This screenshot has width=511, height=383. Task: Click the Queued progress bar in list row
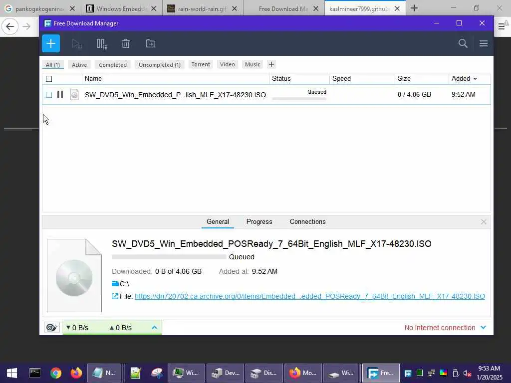pyautogui.click(x=299, y=99)
